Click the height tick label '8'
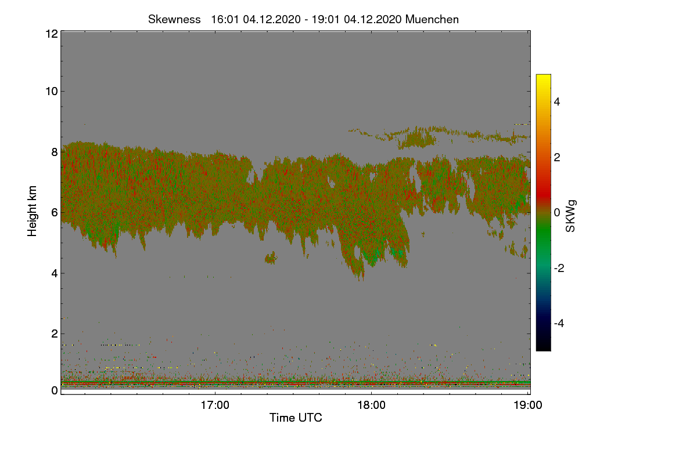 [x=54, y=152]
